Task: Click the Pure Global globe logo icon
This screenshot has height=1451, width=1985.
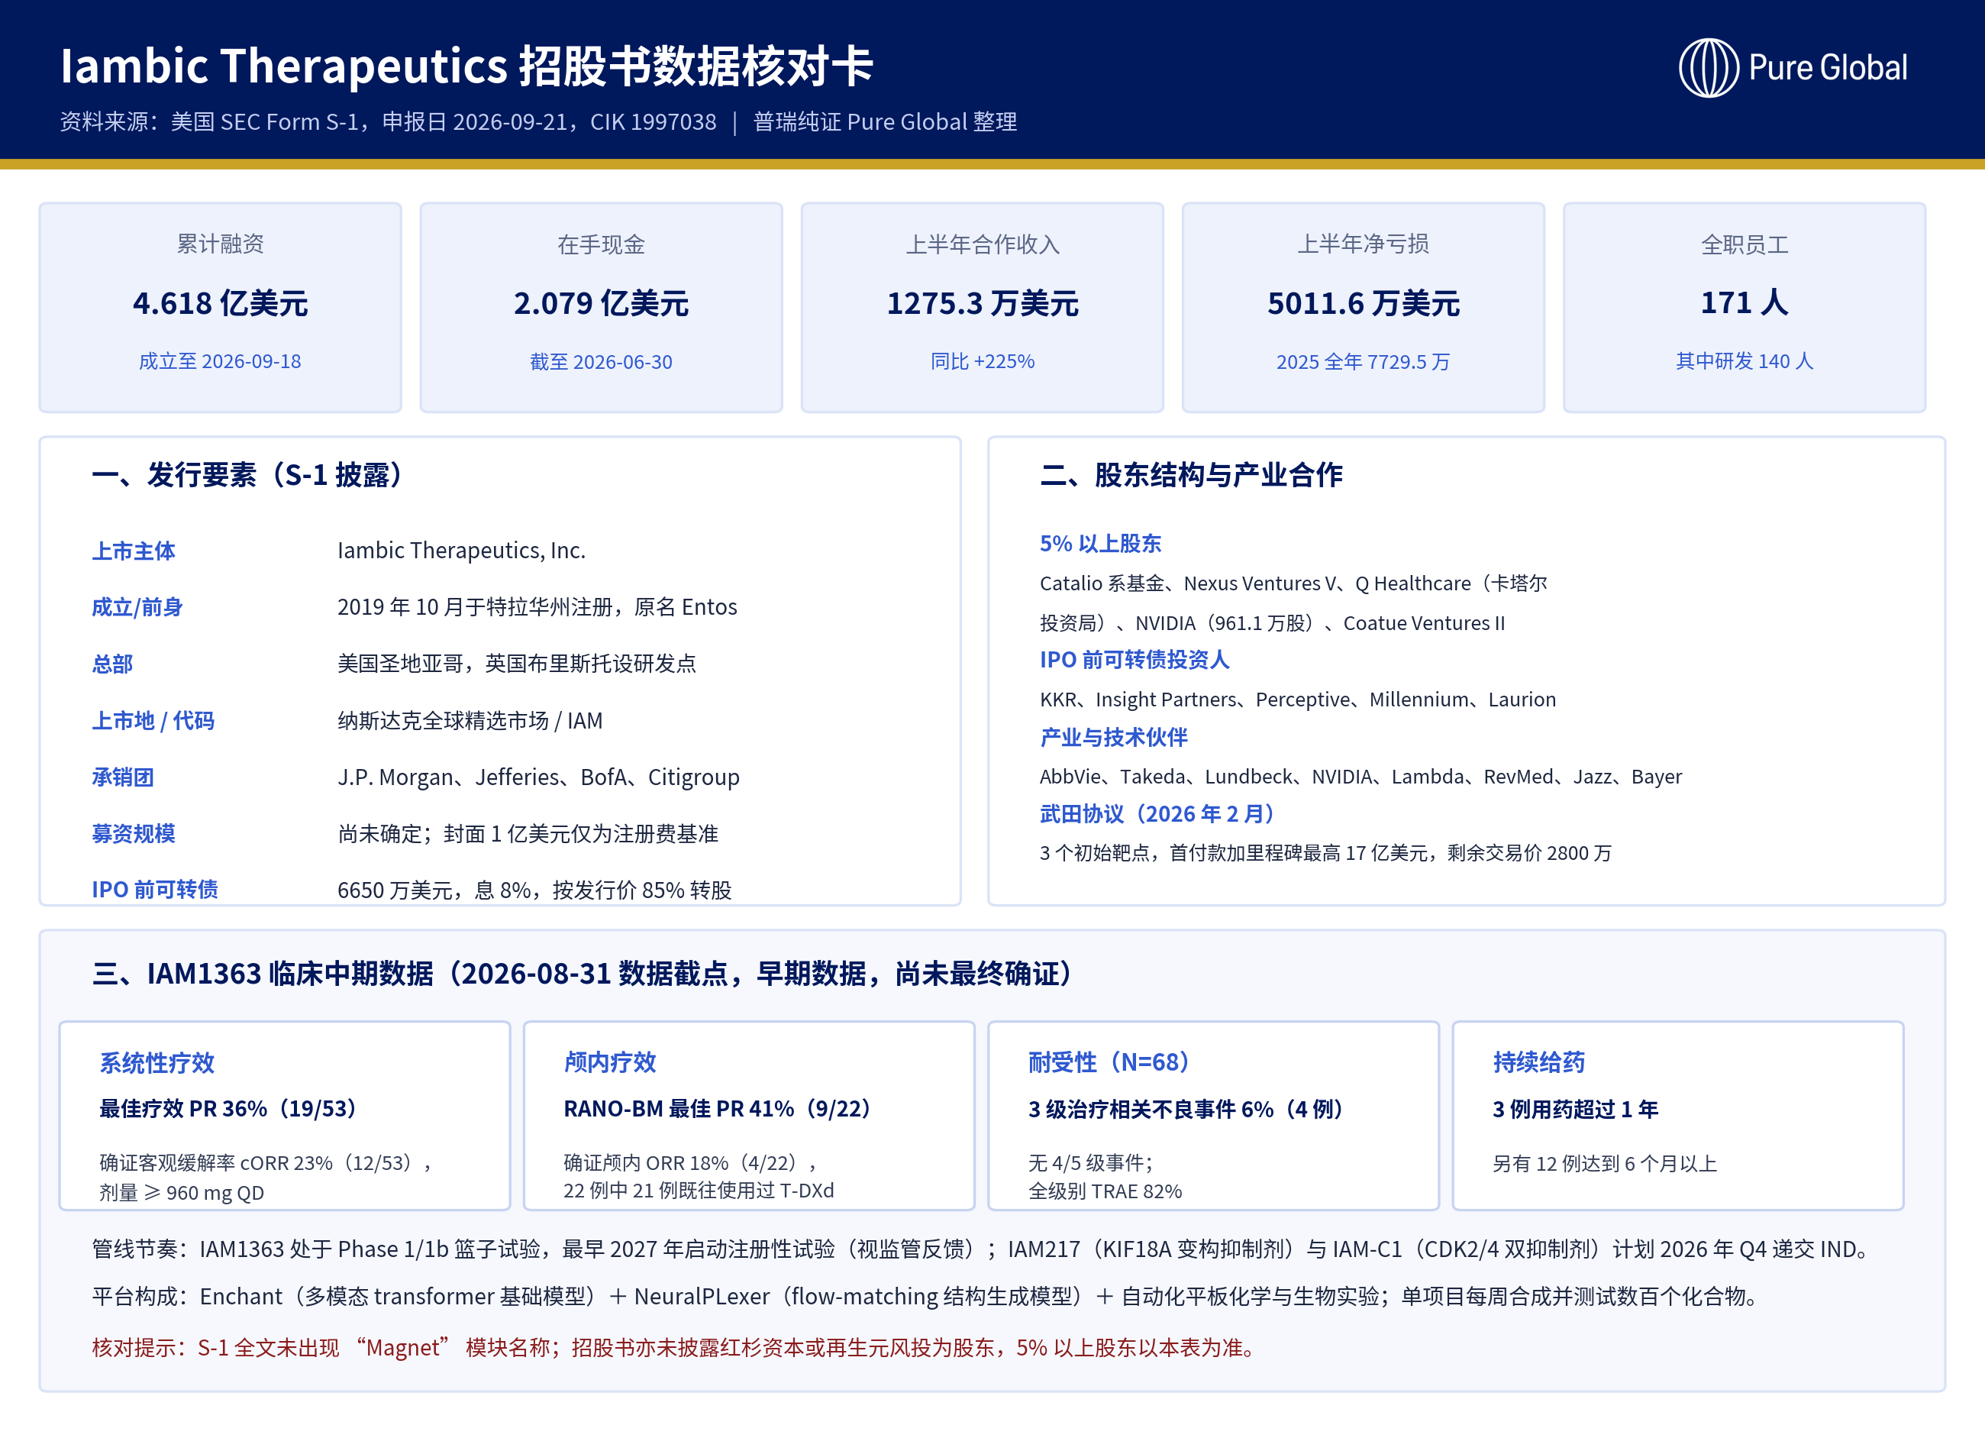Action: click(1708, 68)
